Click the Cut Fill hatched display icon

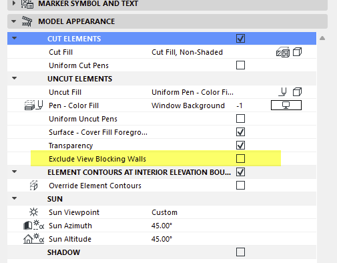click(x=283, y=52)
